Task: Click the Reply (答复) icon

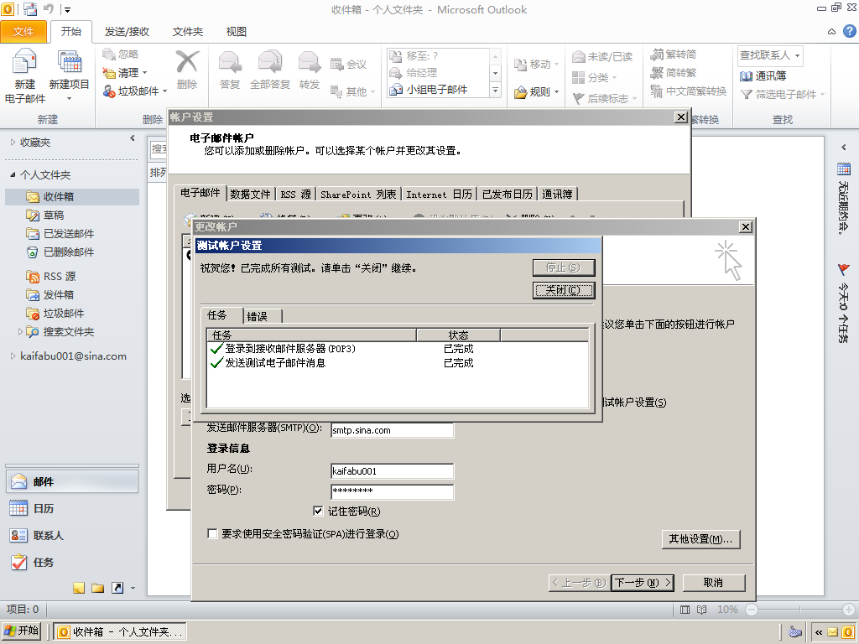Action: coord(230,61)
